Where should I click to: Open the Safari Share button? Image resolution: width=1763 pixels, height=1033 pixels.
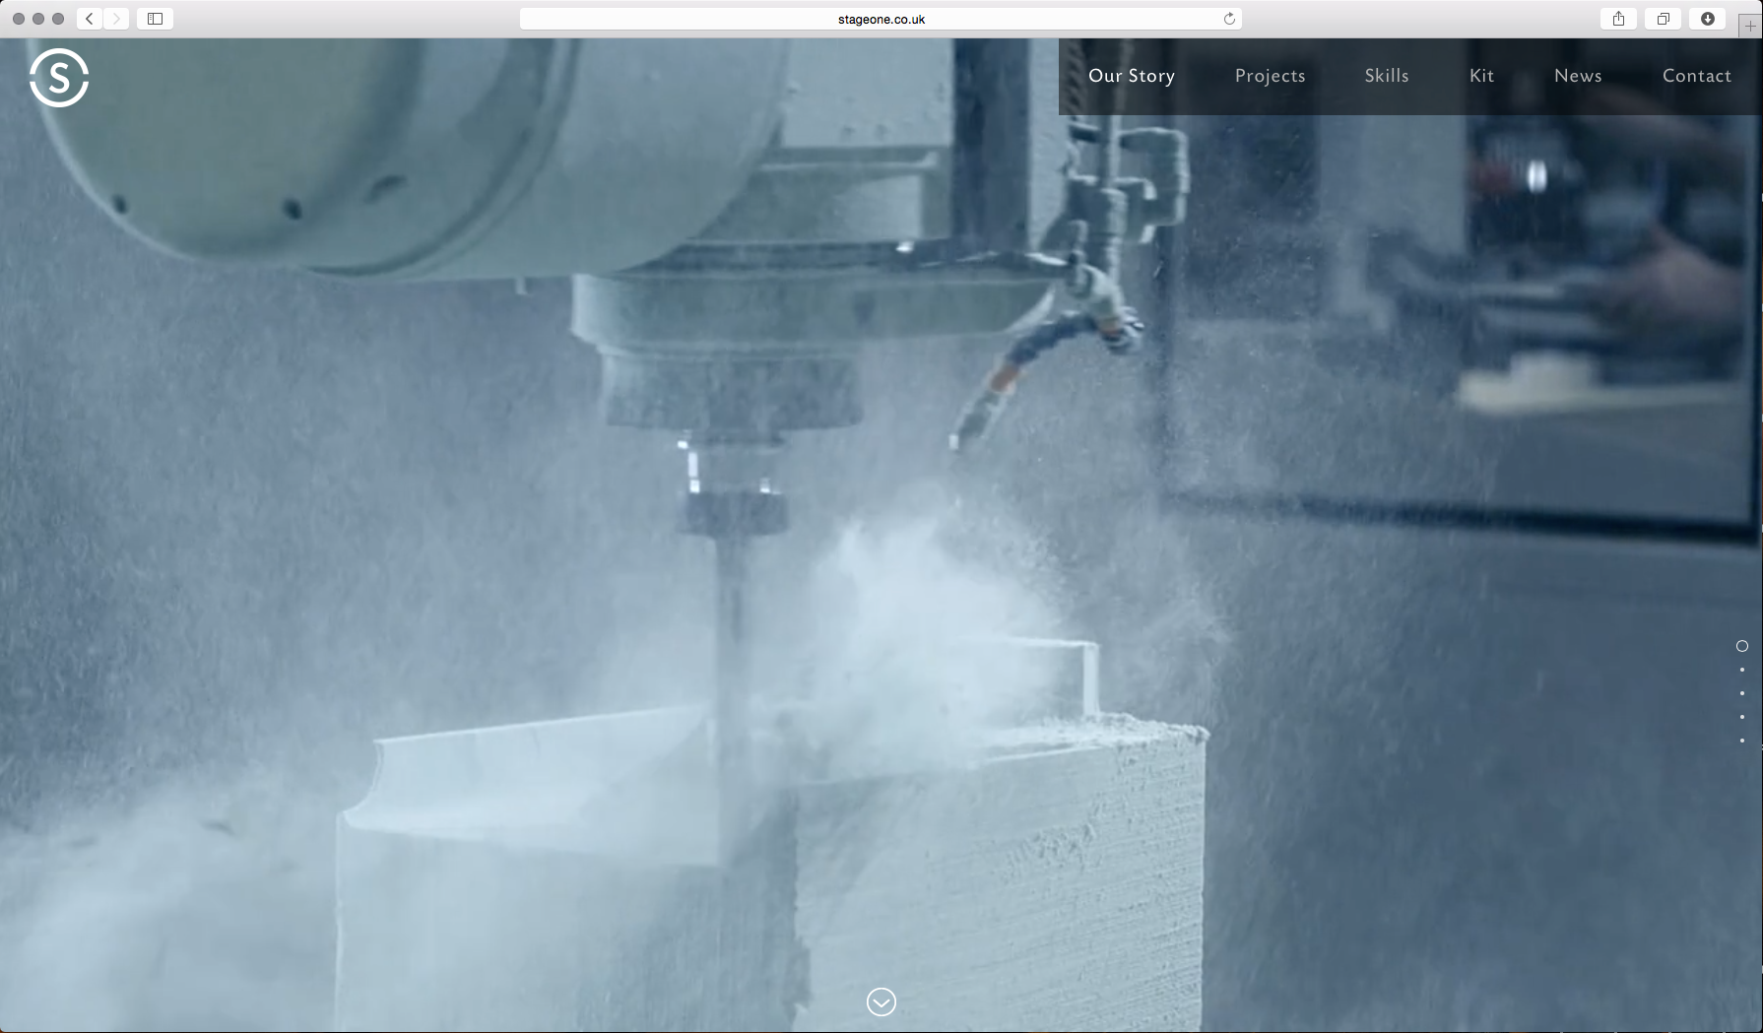[x=1618, y=19]
